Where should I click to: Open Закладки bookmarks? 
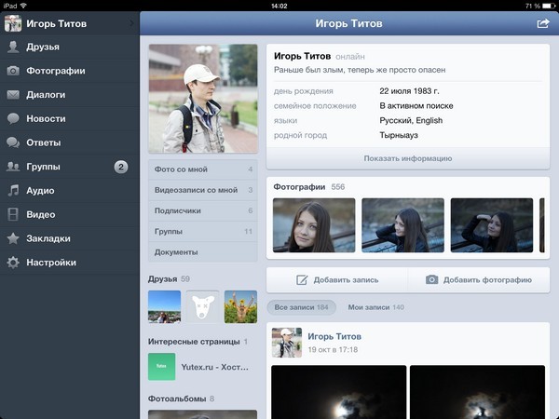tap(48, 238)
